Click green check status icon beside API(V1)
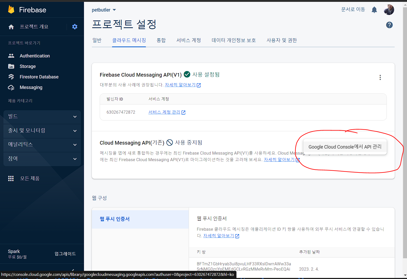Image resolution: width=407 pixels, height=279 pixels. 187,74
